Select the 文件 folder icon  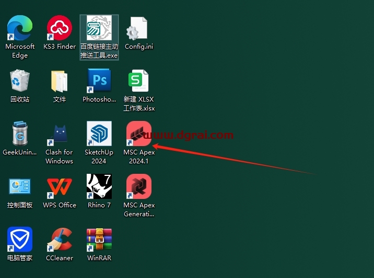click(x=60, y=81)
